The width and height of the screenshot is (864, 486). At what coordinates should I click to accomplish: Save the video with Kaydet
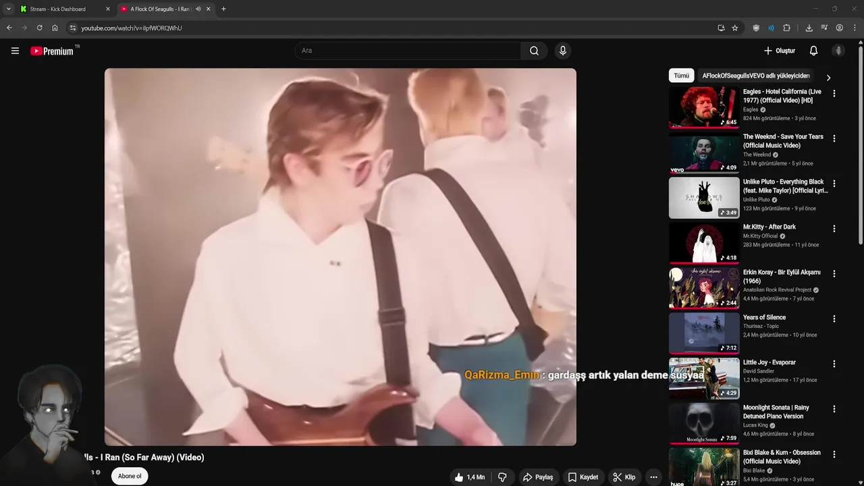coord(583,477)
